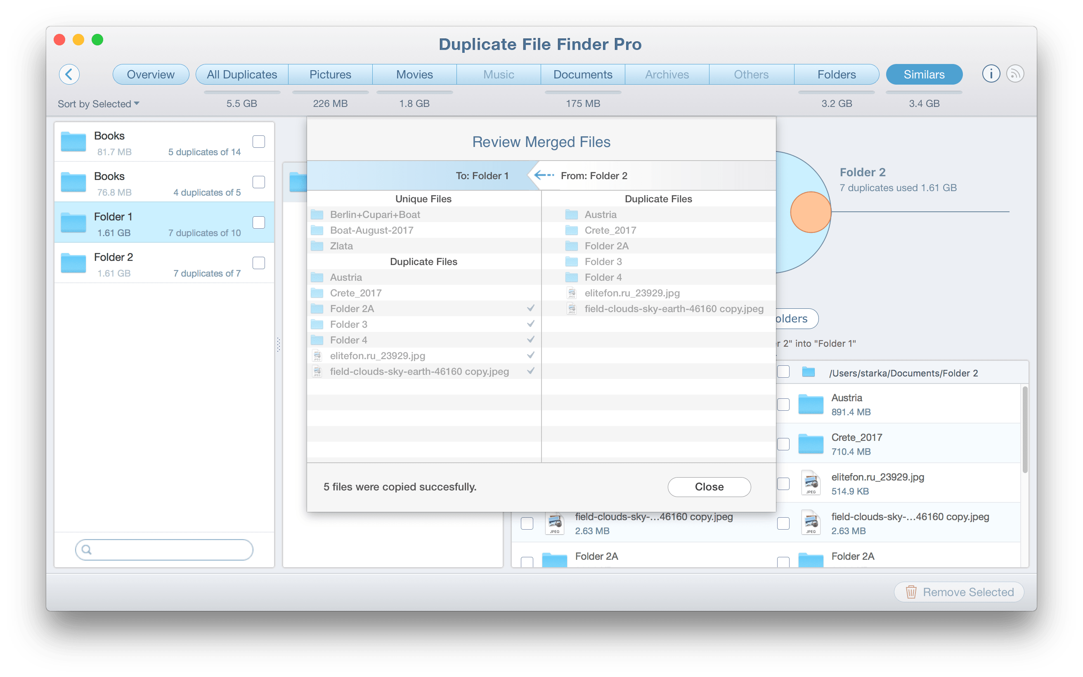This screenshot has width=1083, height=677.
Task: Click the Zlata folder icon
Action: click(317, 246)
